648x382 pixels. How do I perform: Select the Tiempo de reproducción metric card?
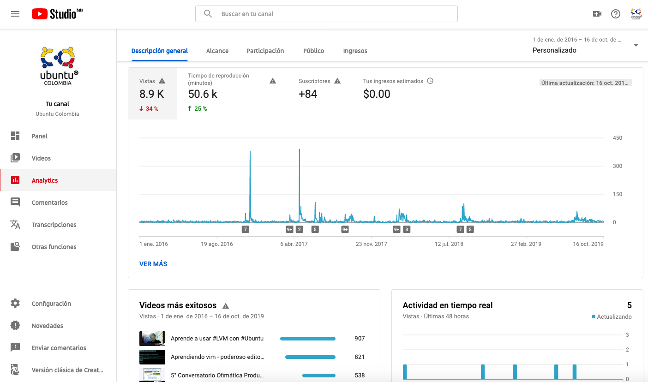232,94
